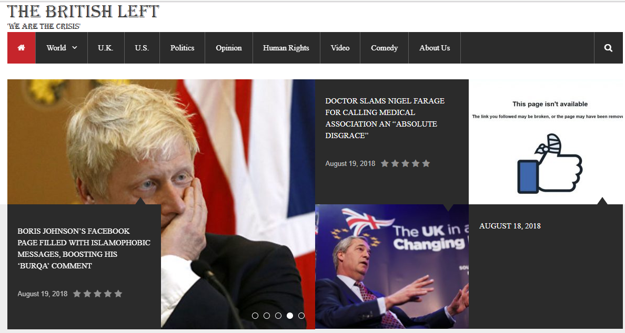Go to the Politics section
Viewport: 625px width, 333px height.
pyautogui.click(x=182, y=48)
